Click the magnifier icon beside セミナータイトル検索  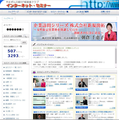tap(25, 36)
